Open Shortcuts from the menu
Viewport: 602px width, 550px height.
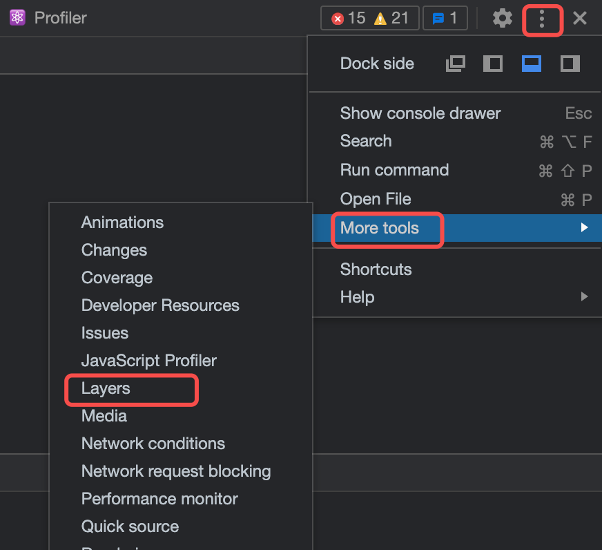pos(457,269)
